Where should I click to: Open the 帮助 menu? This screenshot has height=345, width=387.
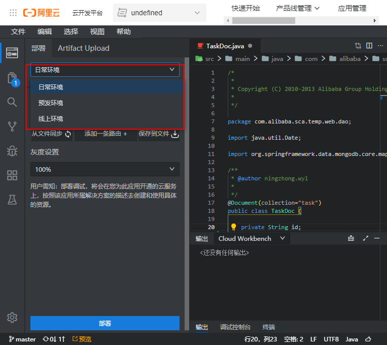tap(124, 32)
